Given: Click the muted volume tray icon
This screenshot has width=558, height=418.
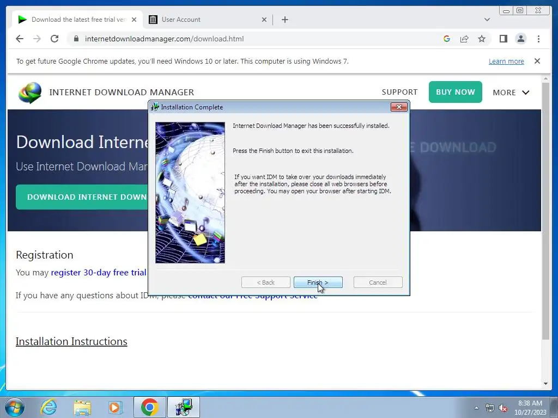Looking at the screenshot, I should point(503,408).
